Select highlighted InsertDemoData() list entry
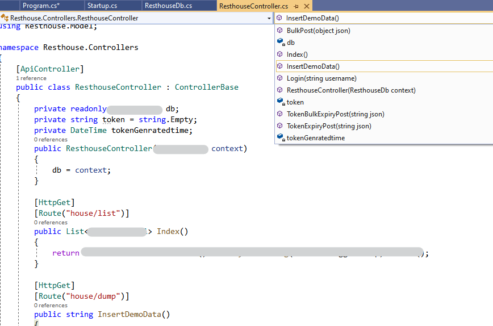Image resolution: width=493 pixels, height=326 pixels. (x=383, y=66)
